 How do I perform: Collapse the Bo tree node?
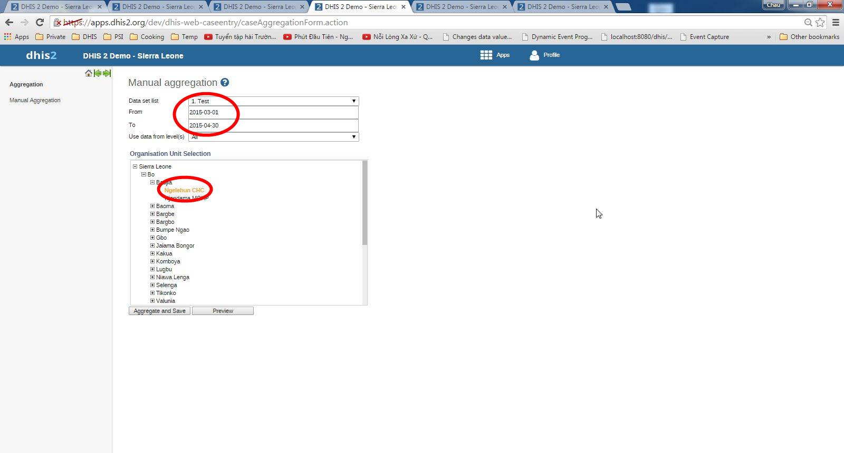click(143, 174)
